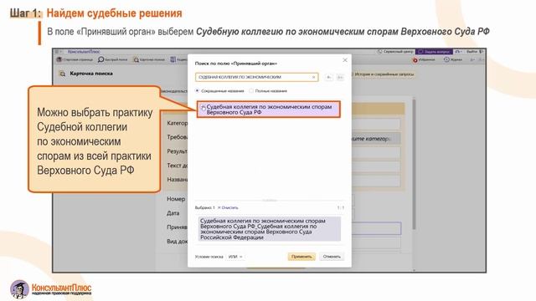Screen dimensions: 536x301
Task: Click the selected item text in the «Выбрано» panel
Action: 269,229
